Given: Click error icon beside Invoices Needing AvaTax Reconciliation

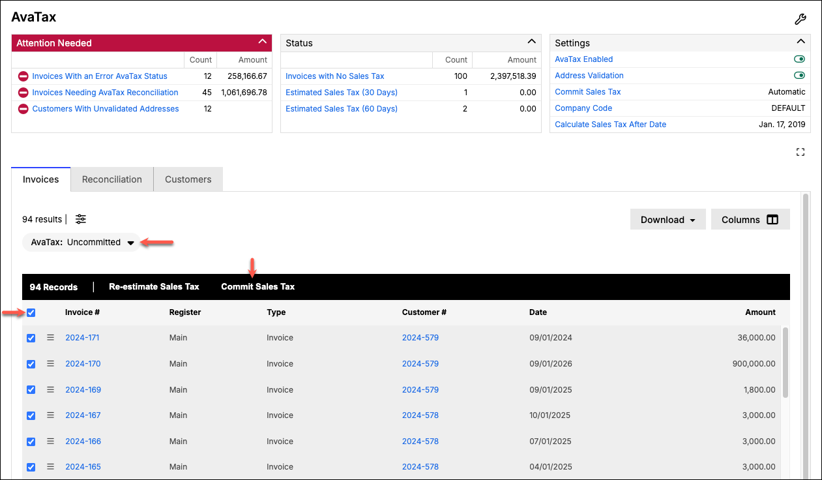Looking at the screenshot, I should coord(23,93).
